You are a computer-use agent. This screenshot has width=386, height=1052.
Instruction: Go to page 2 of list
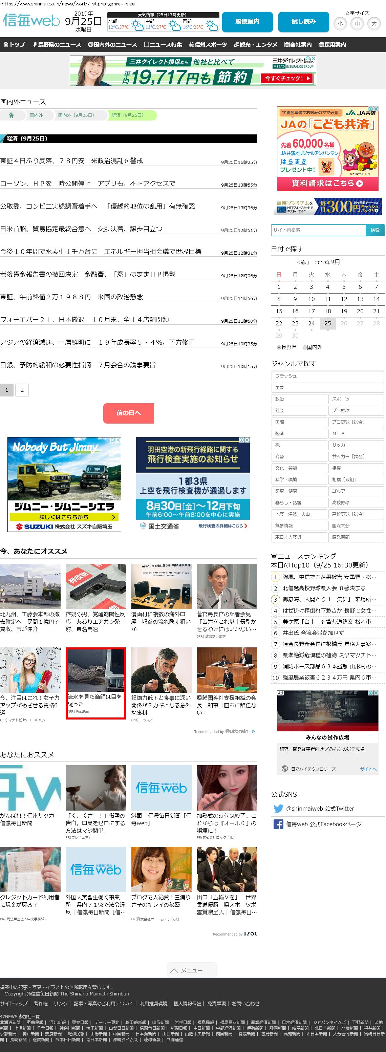point(22,390)
